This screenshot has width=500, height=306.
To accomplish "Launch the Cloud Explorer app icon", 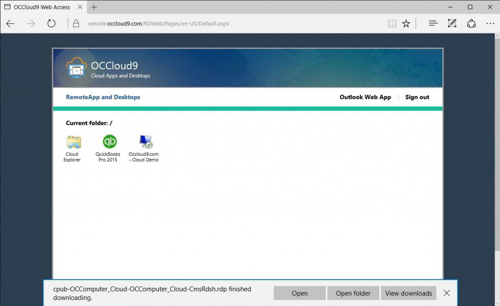I will click(73, 142).
